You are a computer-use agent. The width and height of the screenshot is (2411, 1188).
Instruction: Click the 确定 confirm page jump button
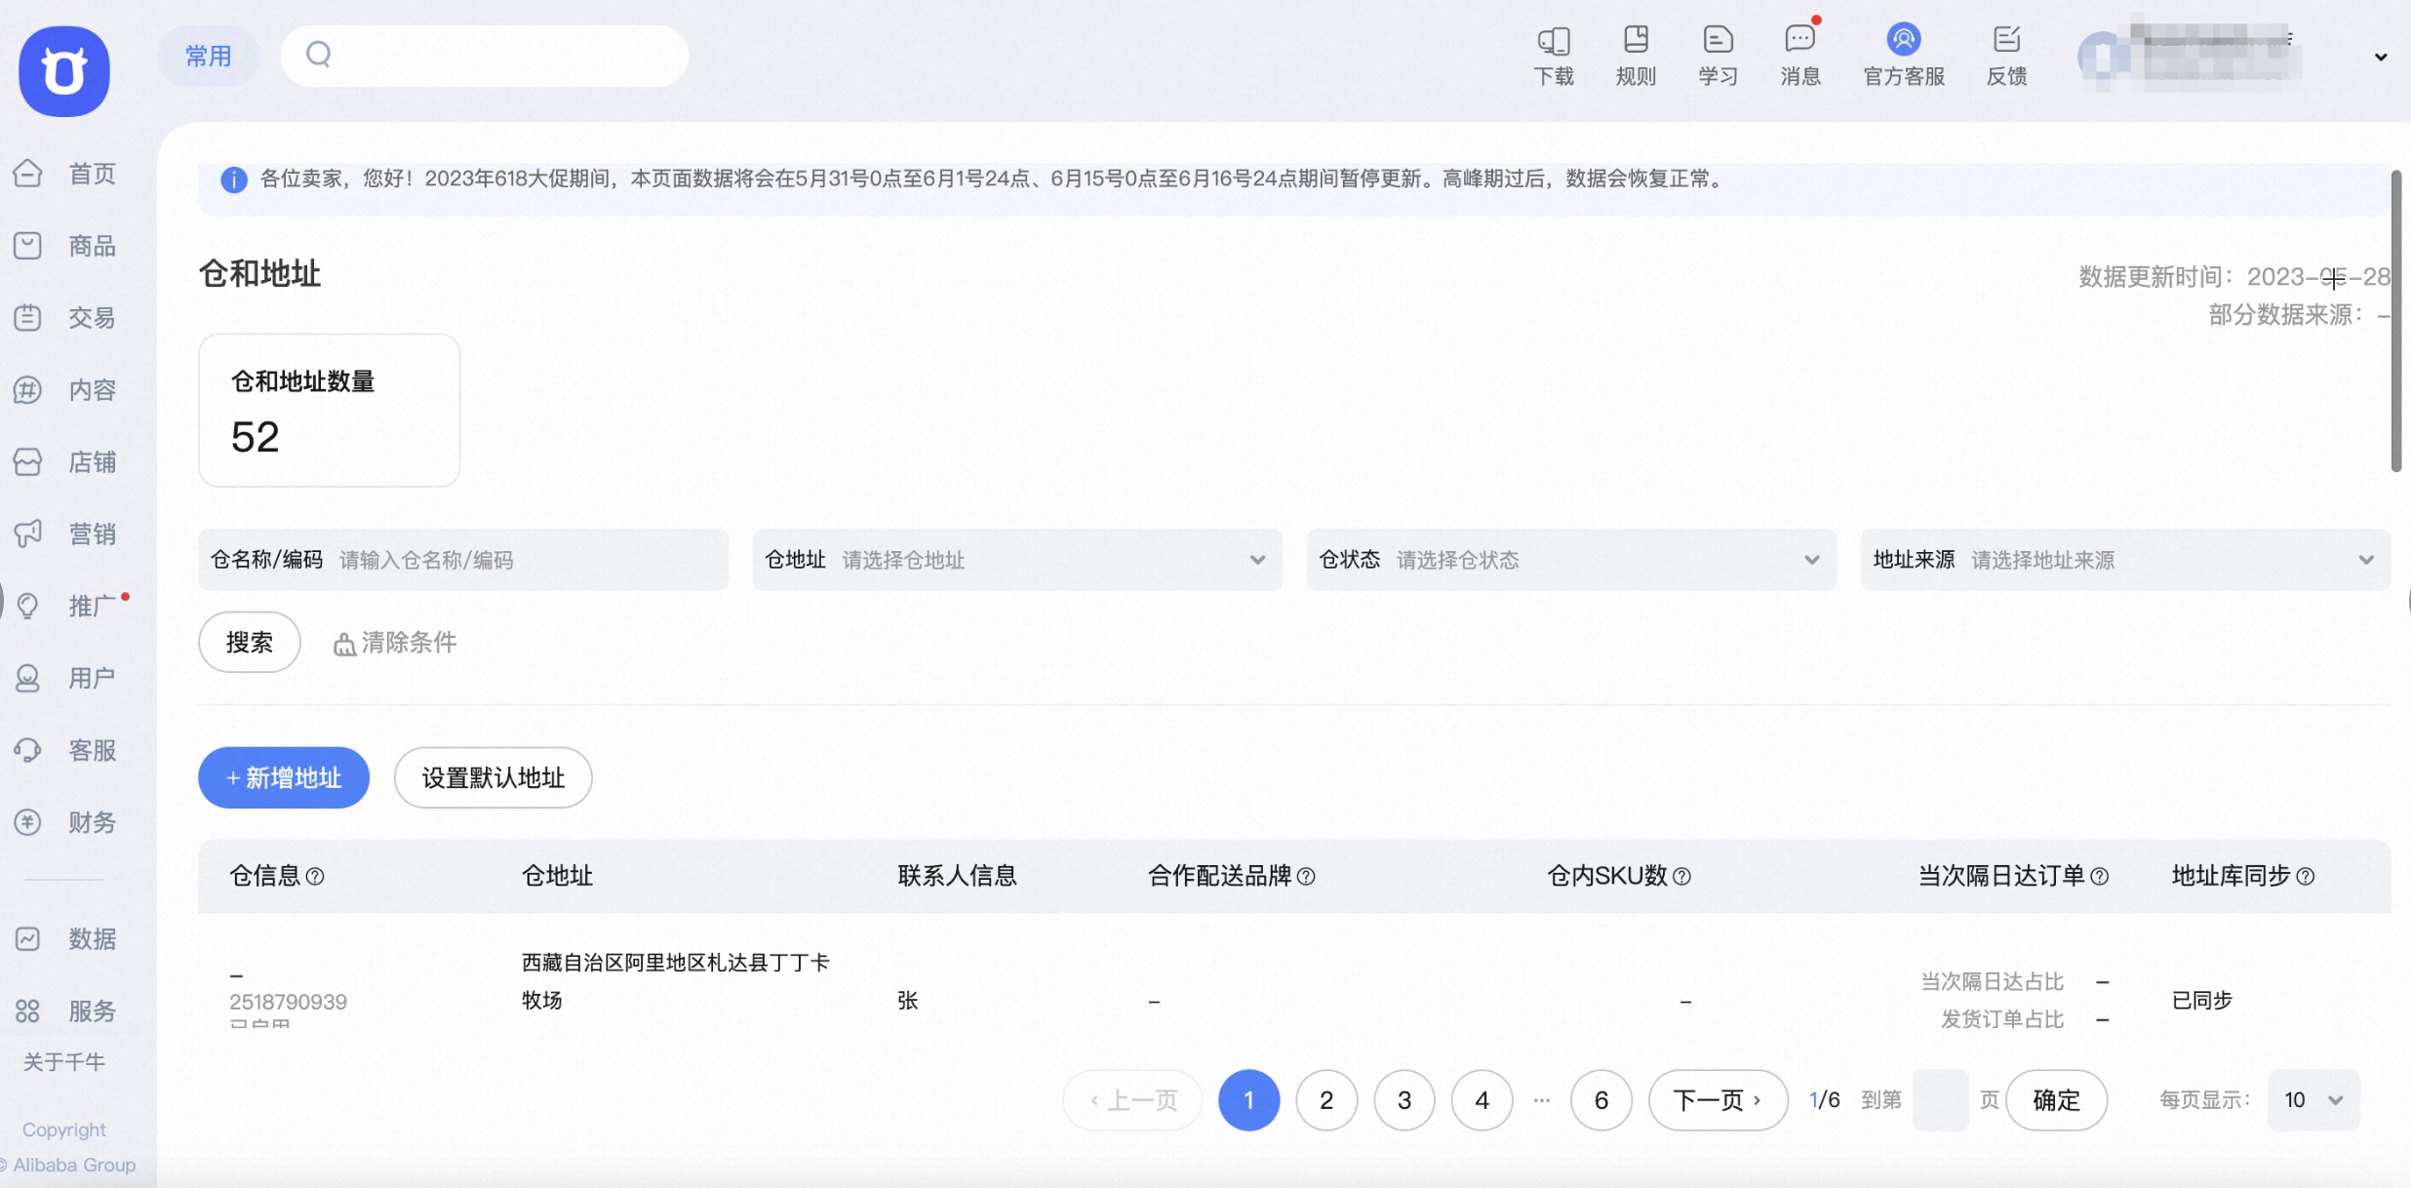tap(2057, 1100)
